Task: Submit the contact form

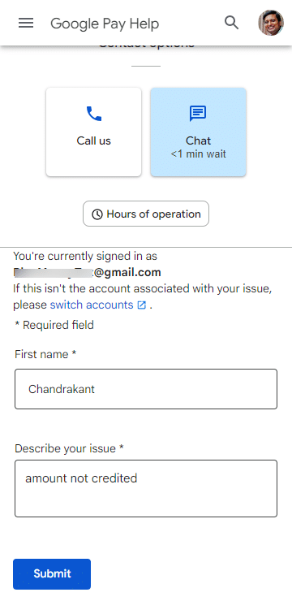Action: pyautogui.click(x=52, y=573)
